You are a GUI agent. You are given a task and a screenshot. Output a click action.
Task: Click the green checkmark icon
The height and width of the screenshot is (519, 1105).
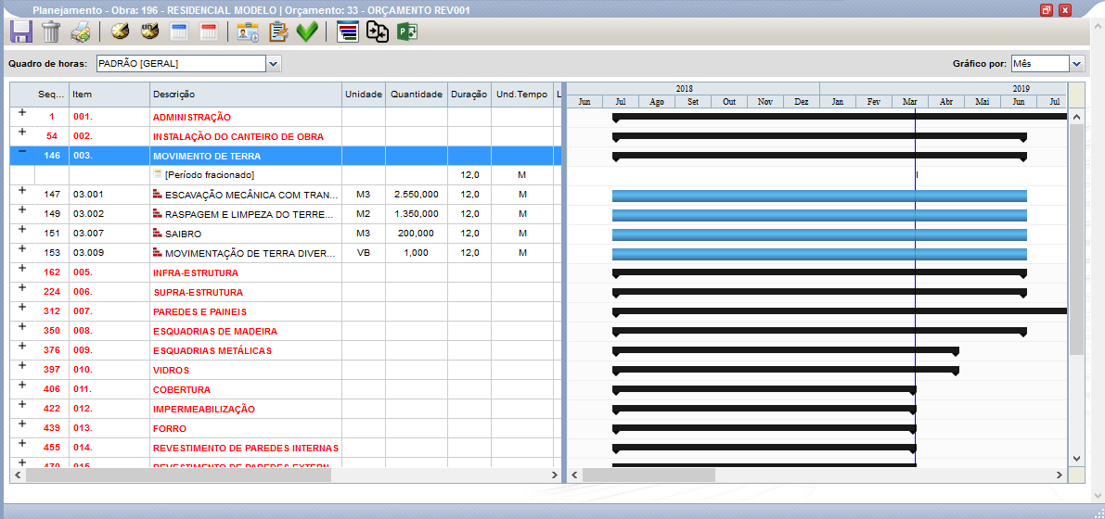pyautogui.click(x=307, y=32)
